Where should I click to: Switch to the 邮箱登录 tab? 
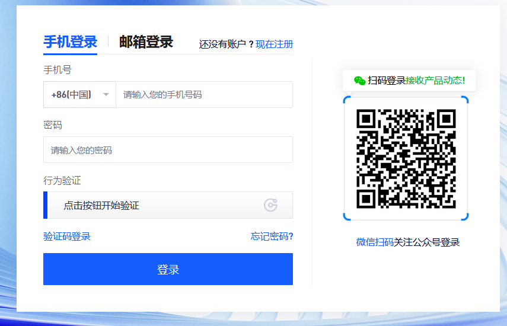coord(146,42)
